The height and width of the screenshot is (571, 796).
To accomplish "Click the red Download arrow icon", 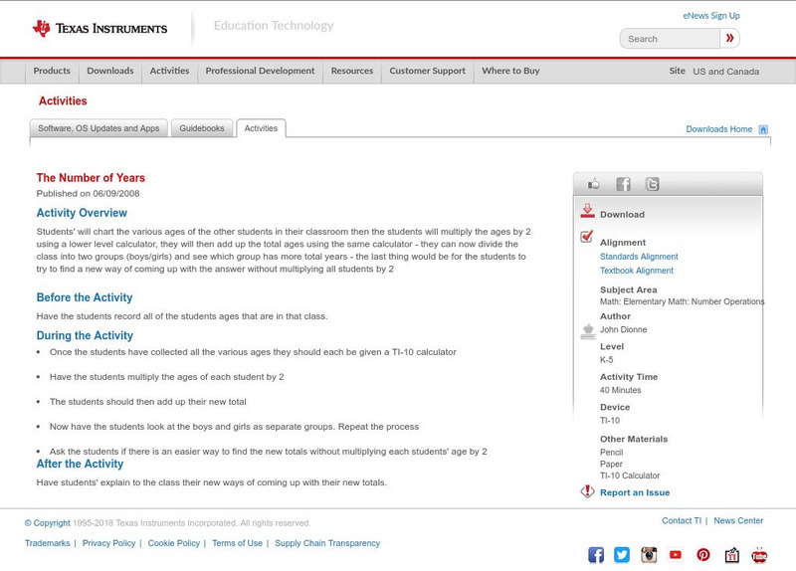I will pyautogui.click(x=587, y=211).
